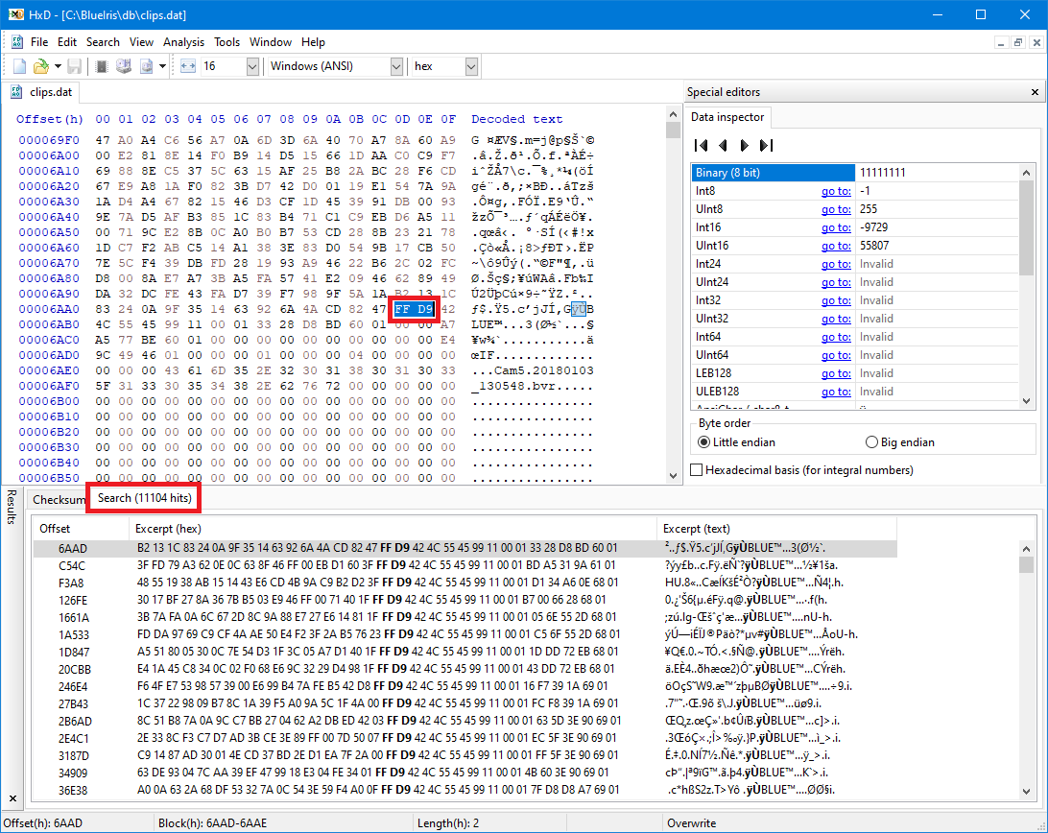The image size is (1048, 833).
Task: Click go to link for UInt16
Action: pyautogui.click(x=836, y=246)
